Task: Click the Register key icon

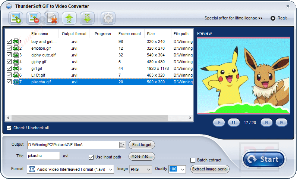Action: click(x=273, y=18)
